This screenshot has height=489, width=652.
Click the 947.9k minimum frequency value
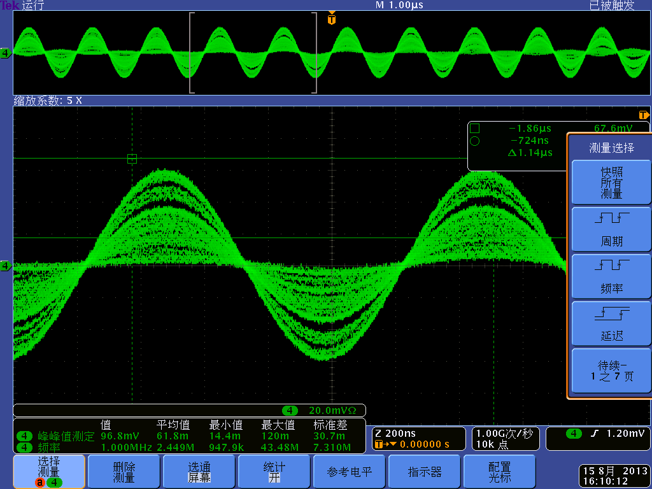(227, 448)
